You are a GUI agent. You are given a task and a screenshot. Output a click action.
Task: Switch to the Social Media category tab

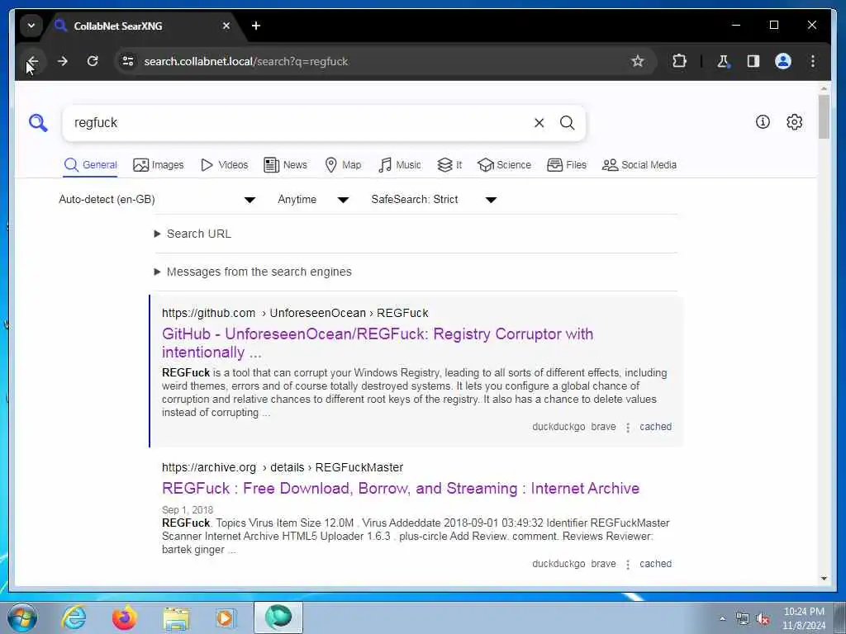639,165
